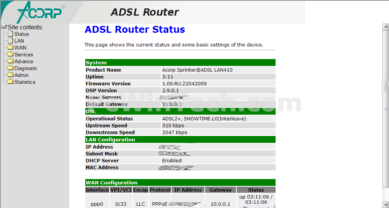Click the ppp0 interface cell
Screen dimensions: 389x208
(x=97, y=204)
